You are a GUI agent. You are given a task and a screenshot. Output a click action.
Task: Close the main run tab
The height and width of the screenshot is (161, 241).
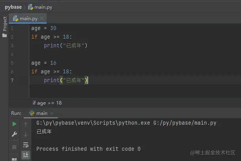click(52, 113)
